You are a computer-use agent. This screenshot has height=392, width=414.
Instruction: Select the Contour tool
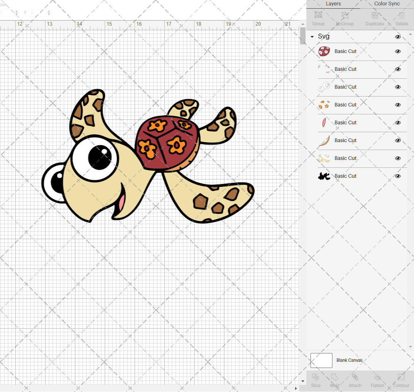click(401, 377)
